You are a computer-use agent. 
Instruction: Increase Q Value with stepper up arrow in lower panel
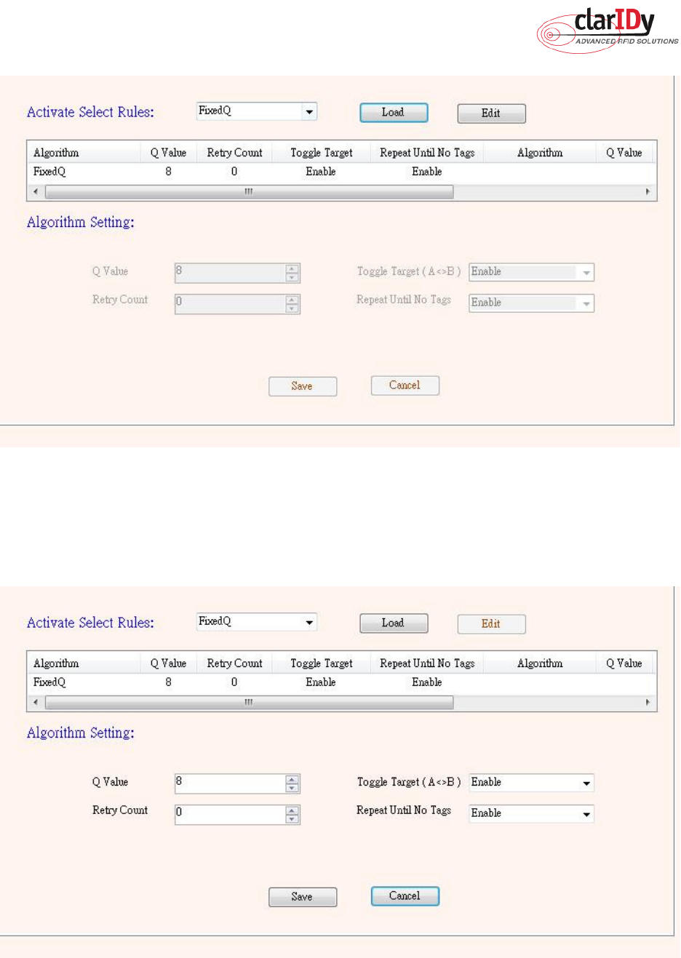pos(292,779)
